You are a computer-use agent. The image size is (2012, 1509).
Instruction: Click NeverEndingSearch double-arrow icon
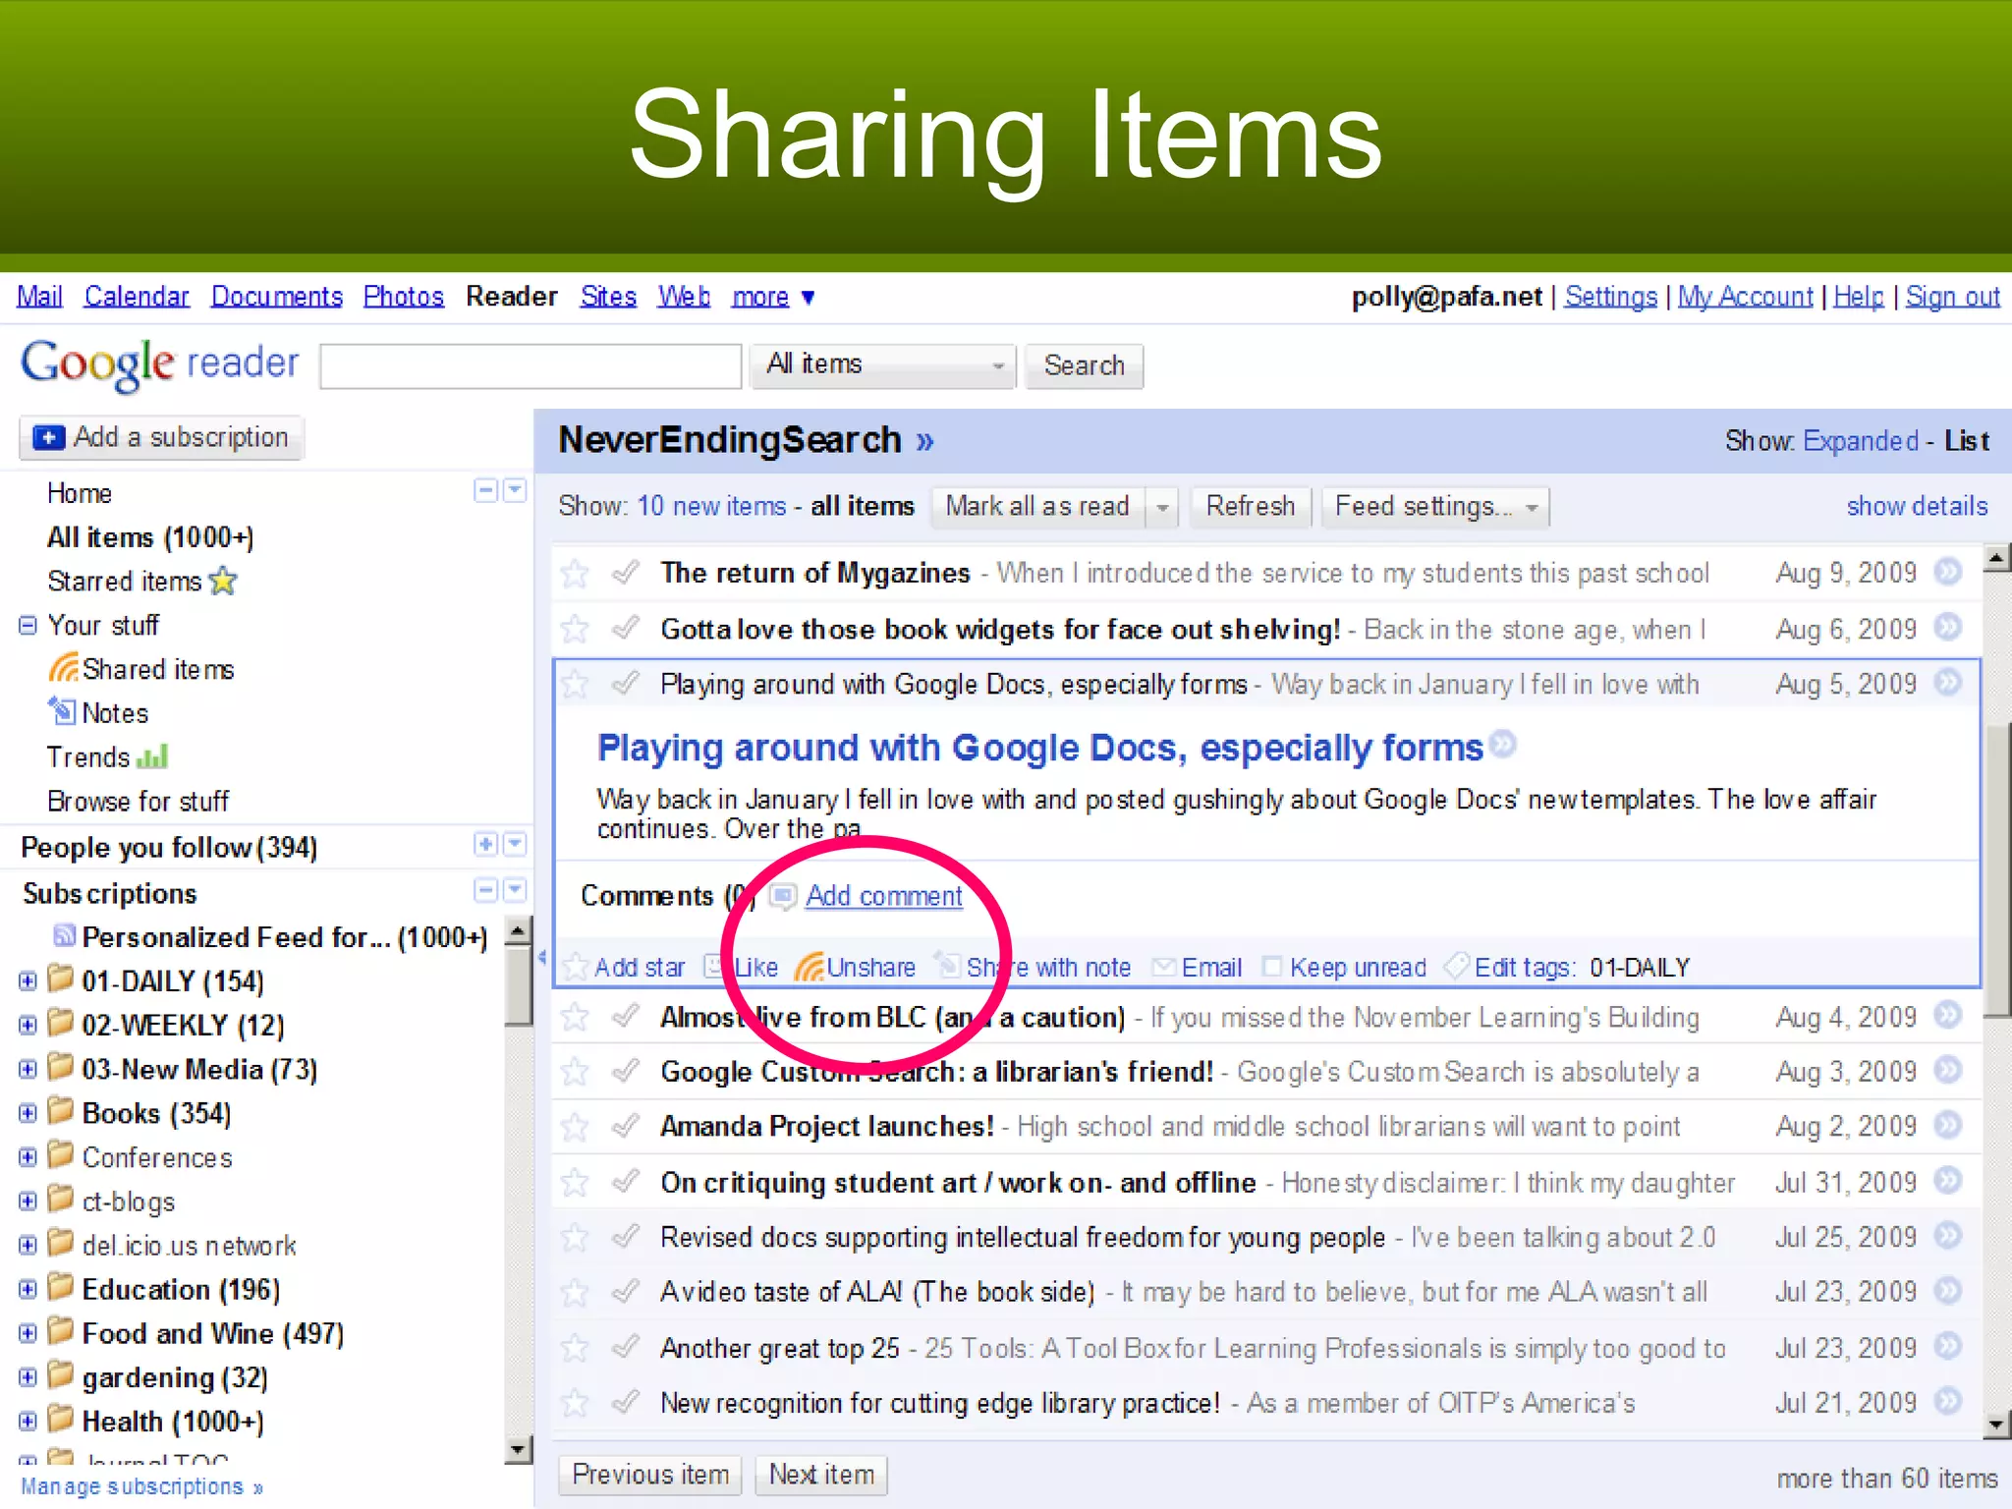point(924,441)
